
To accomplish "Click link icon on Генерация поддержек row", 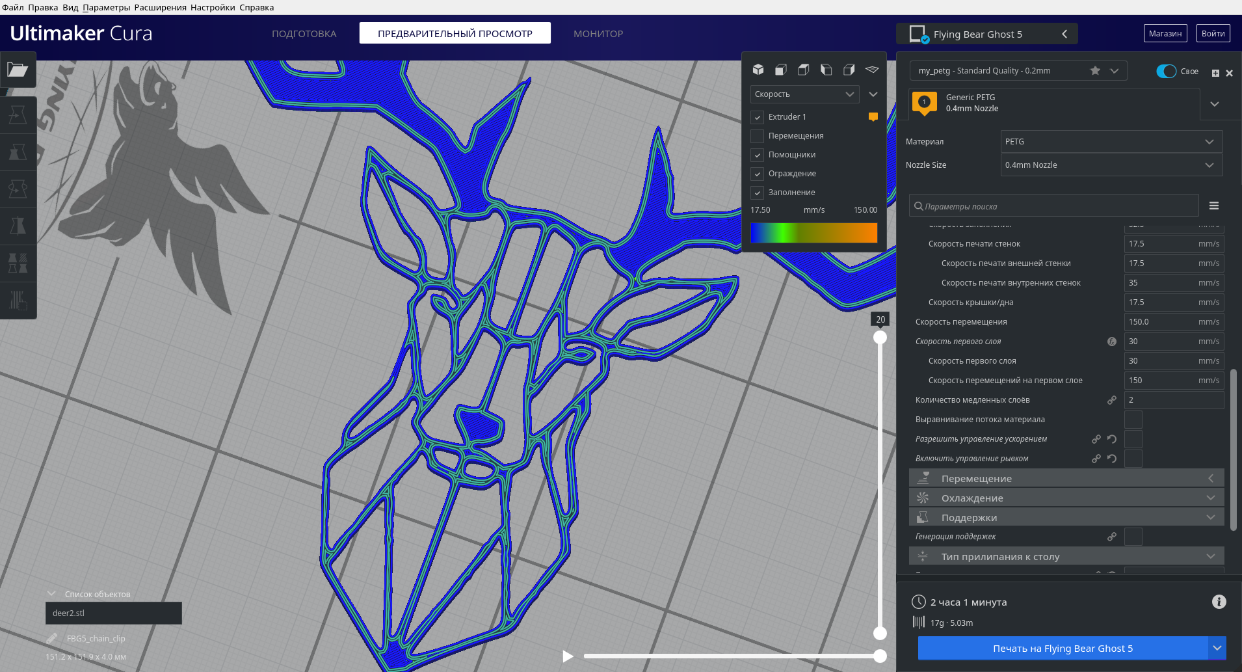I will click(x=1112, y=537).
